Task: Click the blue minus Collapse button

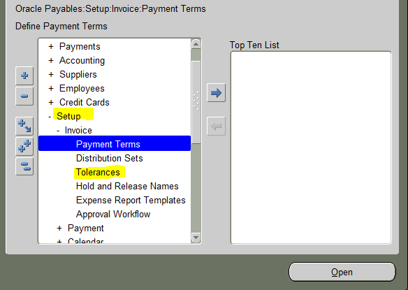Action: point(24,96)
